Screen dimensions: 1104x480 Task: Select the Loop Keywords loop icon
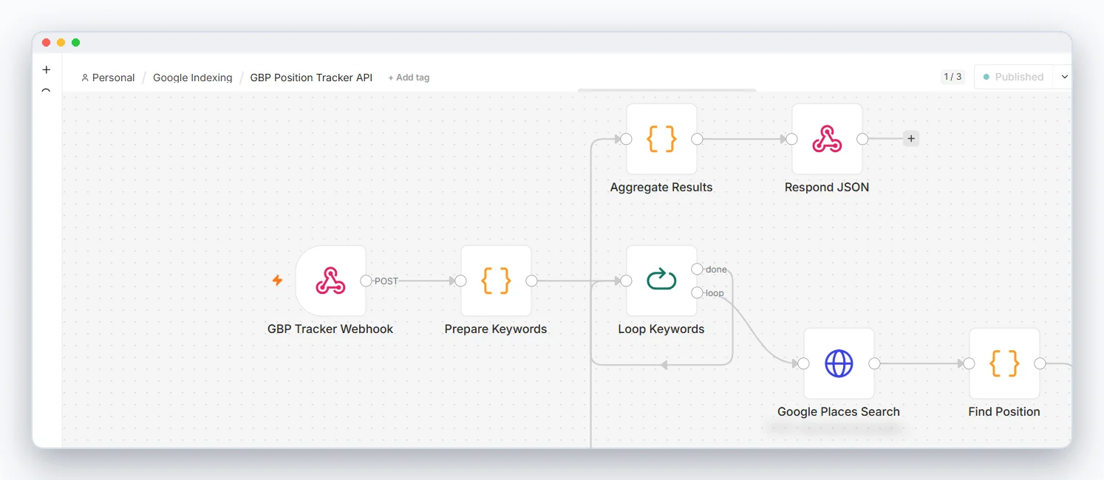[x=661, y=281]
